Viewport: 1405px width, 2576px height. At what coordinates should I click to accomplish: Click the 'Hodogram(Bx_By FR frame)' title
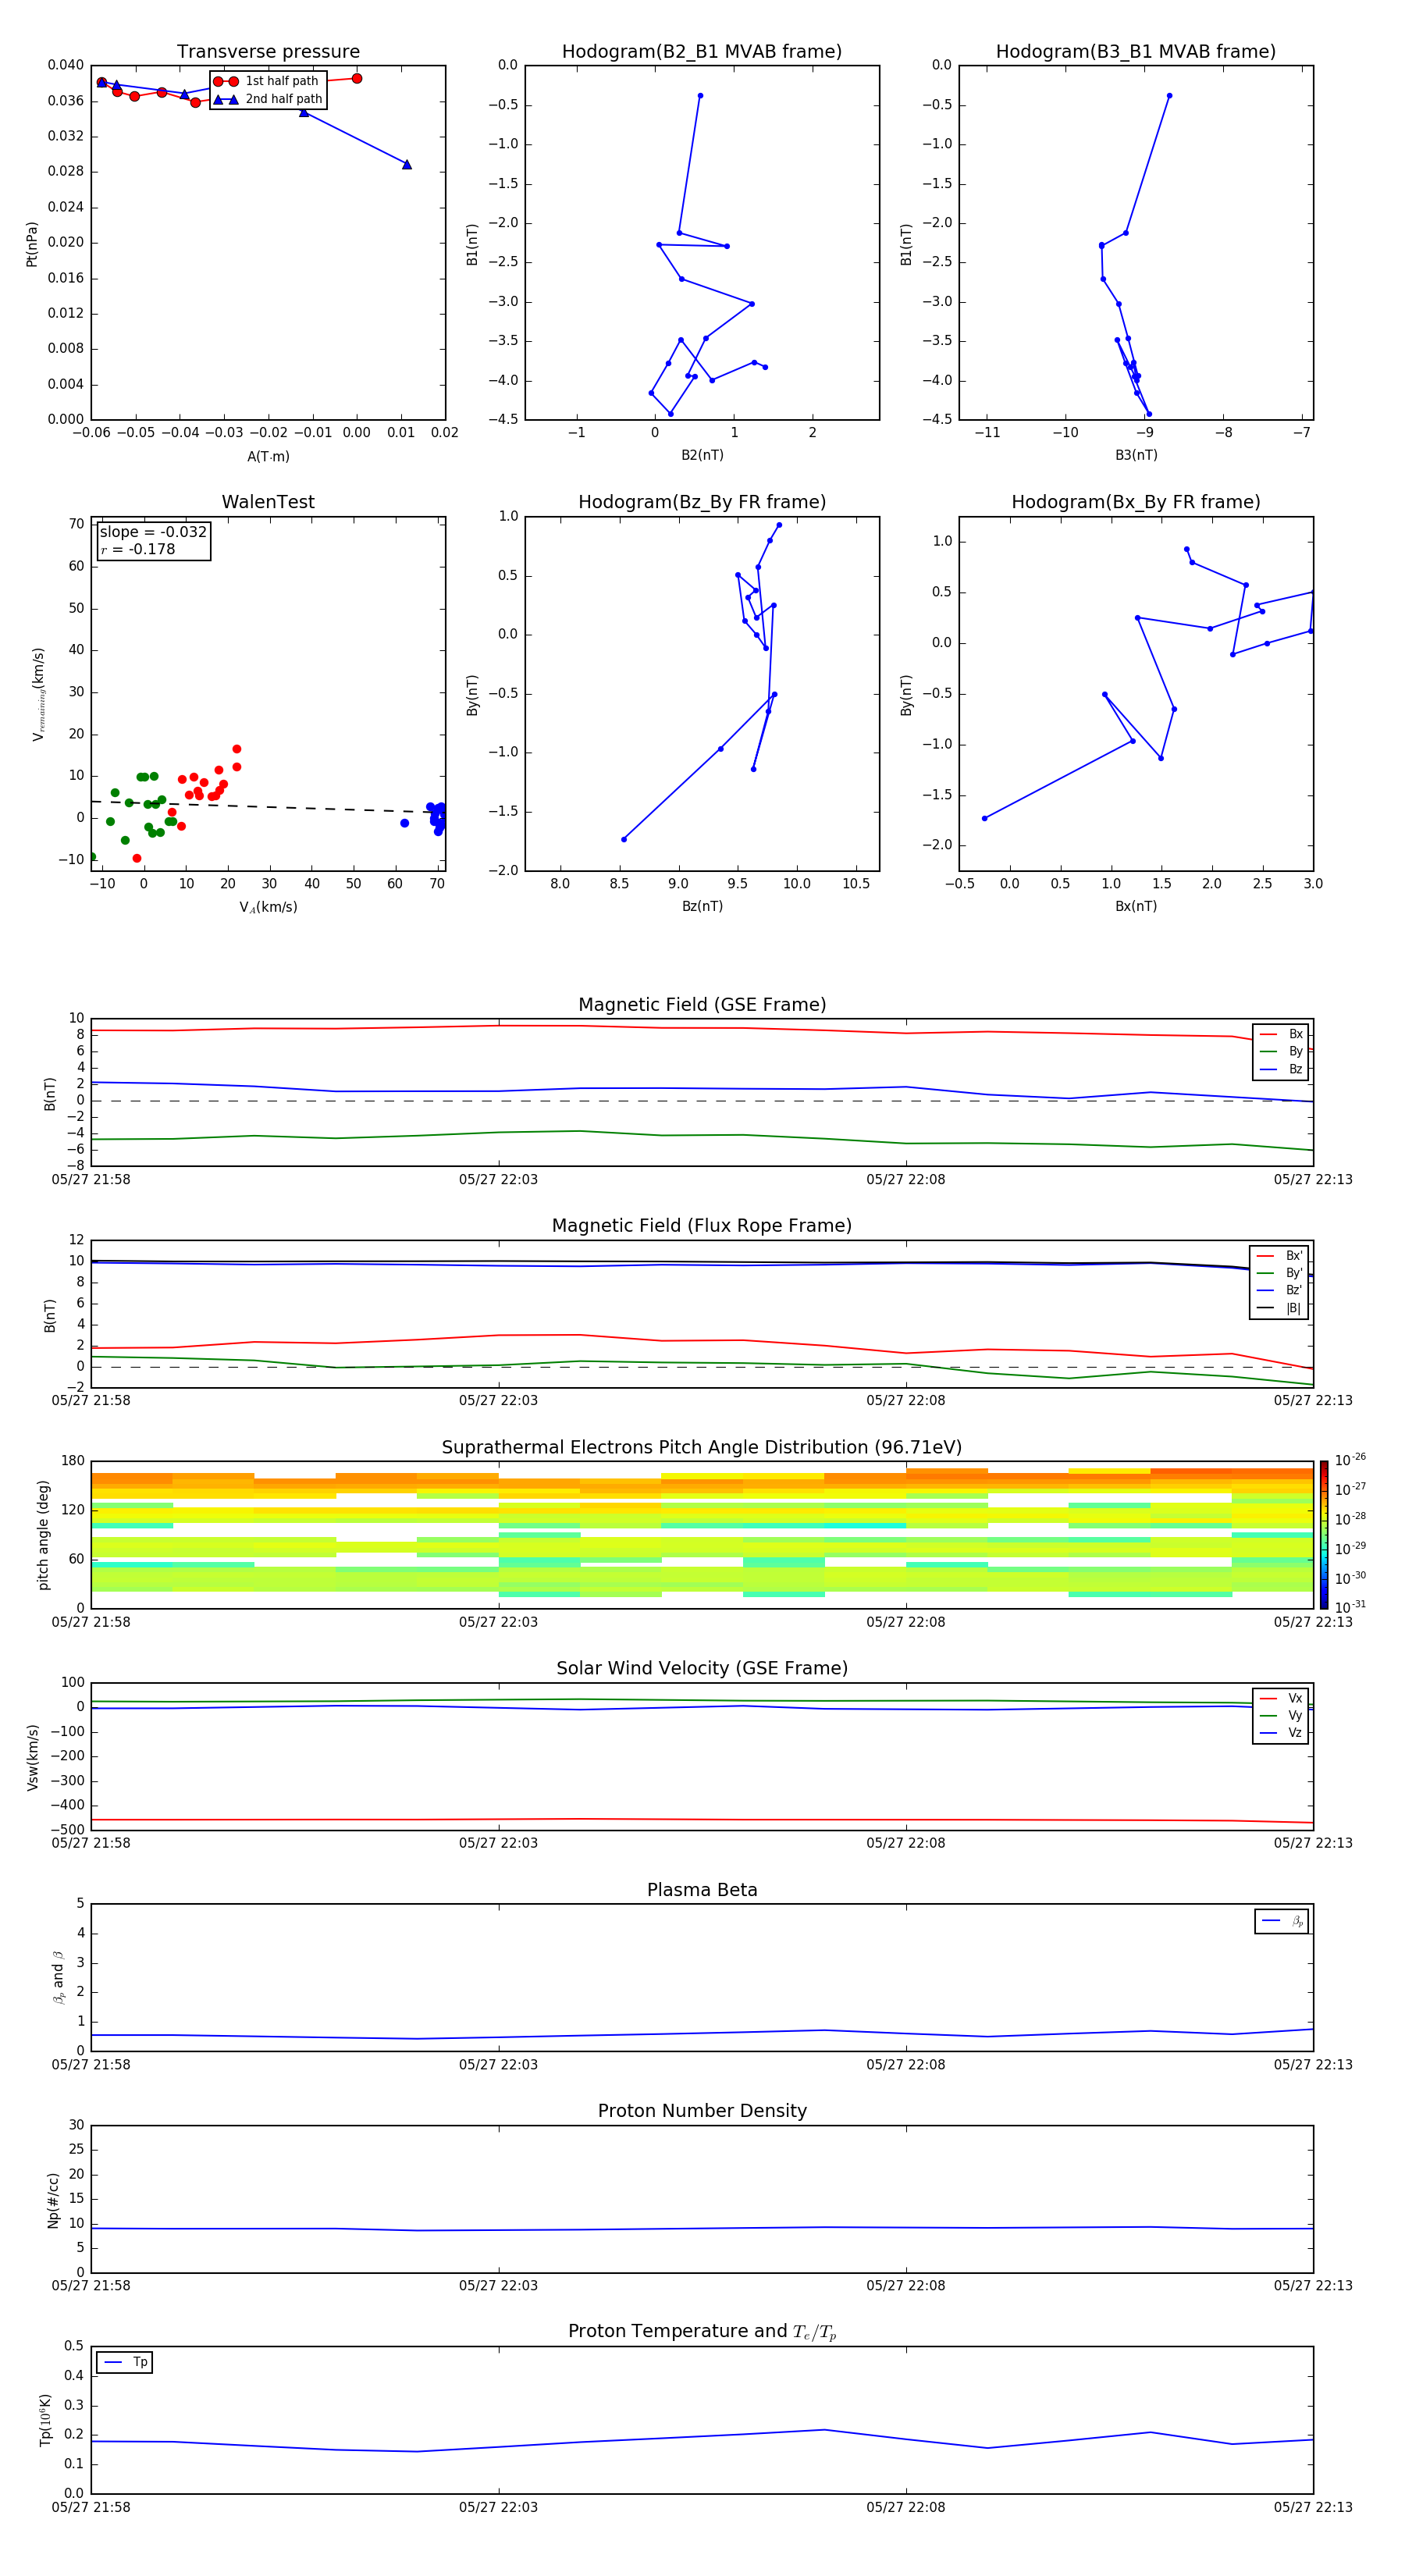pyautogui.click(x=1136, y=502)
